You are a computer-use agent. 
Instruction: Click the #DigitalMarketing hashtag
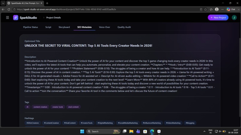105,123
